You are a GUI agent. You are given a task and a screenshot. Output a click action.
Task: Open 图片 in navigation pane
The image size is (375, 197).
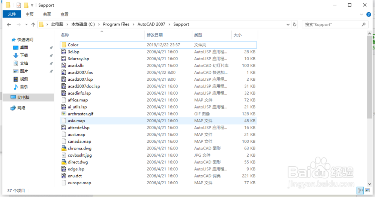pyautogui.click(x=24, y=71)
